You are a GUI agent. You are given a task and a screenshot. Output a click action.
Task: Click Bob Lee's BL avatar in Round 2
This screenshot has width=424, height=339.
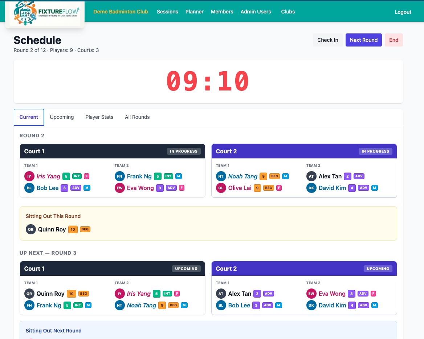pos(29,188)
